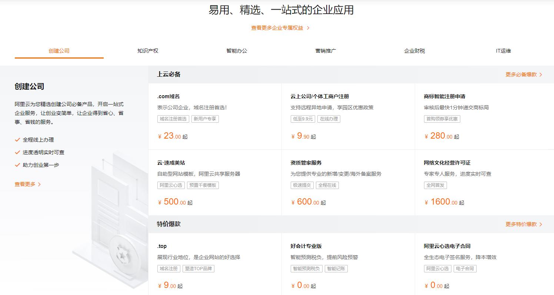Click the 首购领券享优惠 tag

[x=442, y=119]
